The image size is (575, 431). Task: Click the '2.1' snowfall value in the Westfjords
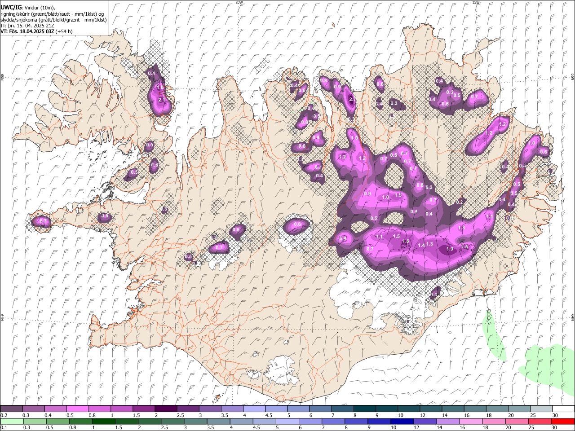pos(162,100)
